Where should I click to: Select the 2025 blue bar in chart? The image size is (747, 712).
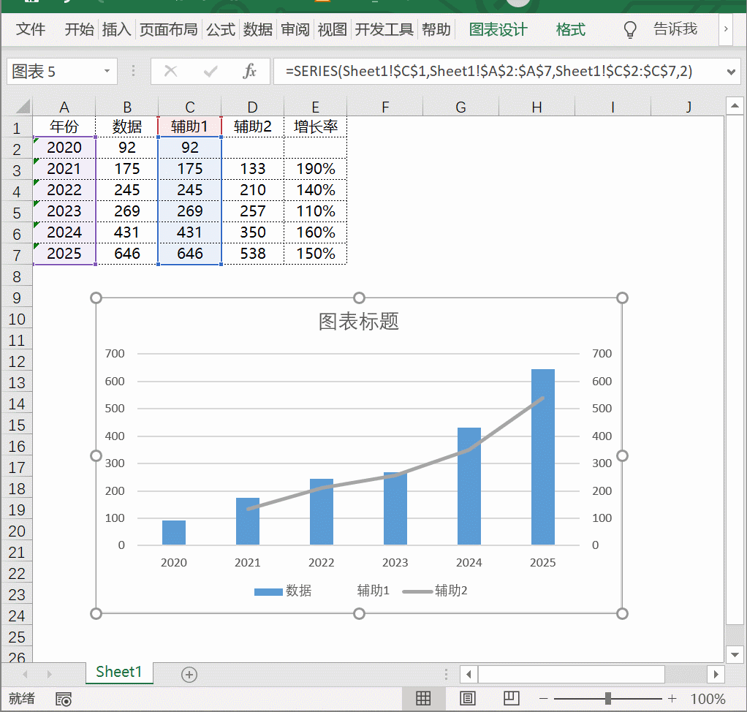coord(542,457)
